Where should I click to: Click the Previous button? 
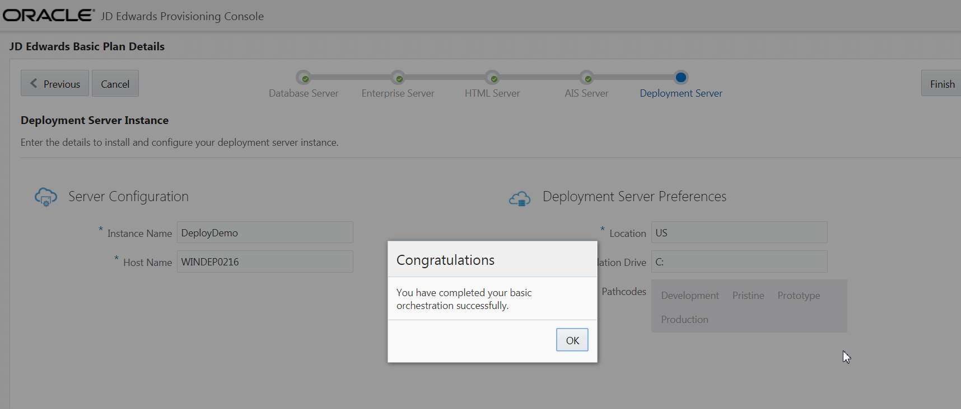click(55, 83)
